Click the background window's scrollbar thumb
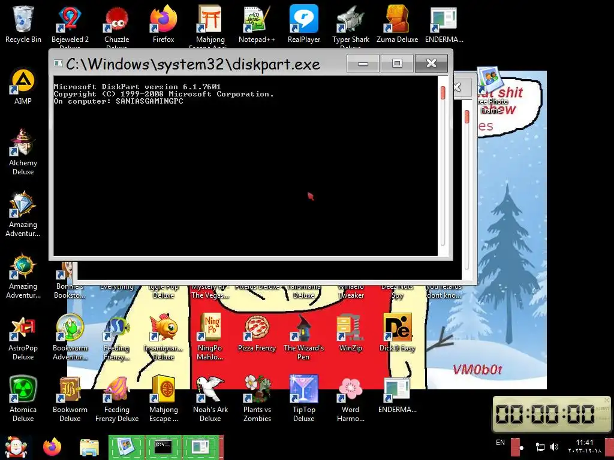 466,117
